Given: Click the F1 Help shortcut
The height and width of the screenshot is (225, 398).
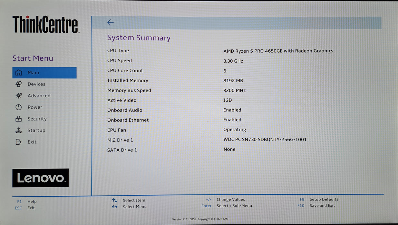Looking at the screenshot, I should tap(27, 202).
